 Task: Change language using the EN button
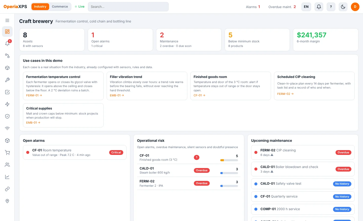(306, 7)
